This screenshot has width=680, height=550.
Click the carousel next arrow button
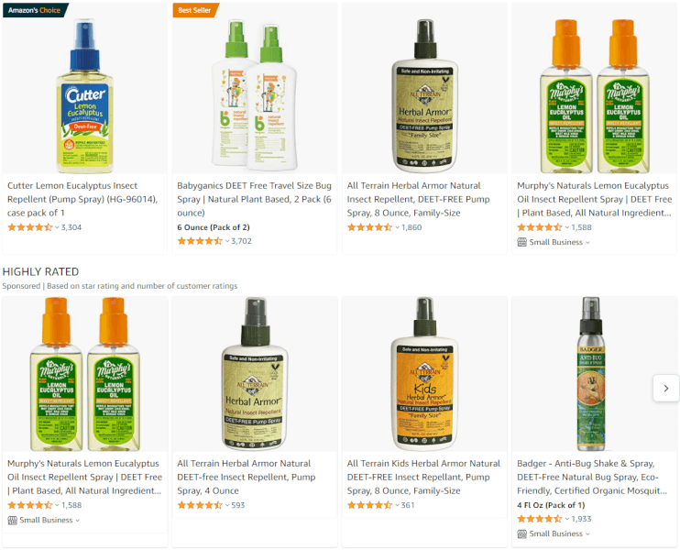(665, 389)
